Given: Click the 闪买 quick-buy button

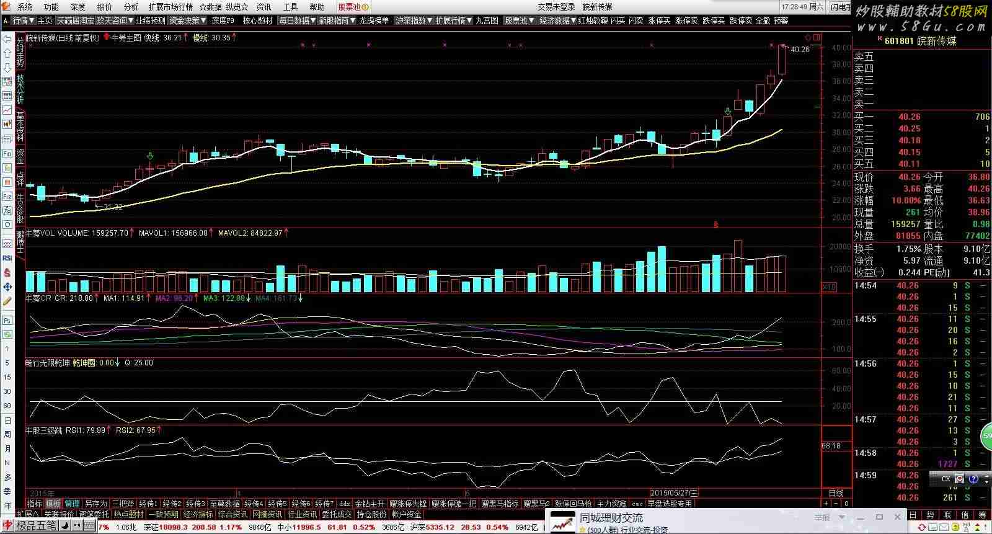Looking at the screenshot, I should point(618,20).
